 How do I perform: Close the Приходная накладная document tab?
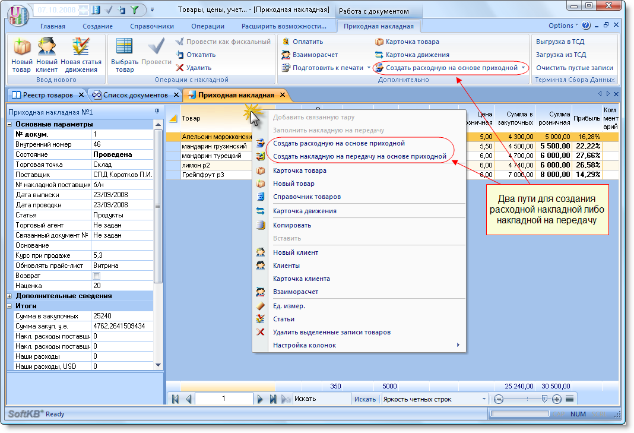pyautogui.click(x=283, y=94)
